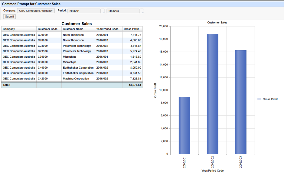Select the 2006/001 chart bar
Image resolution: width=284 pixels, height=181 pixels.
pos(184,125)
